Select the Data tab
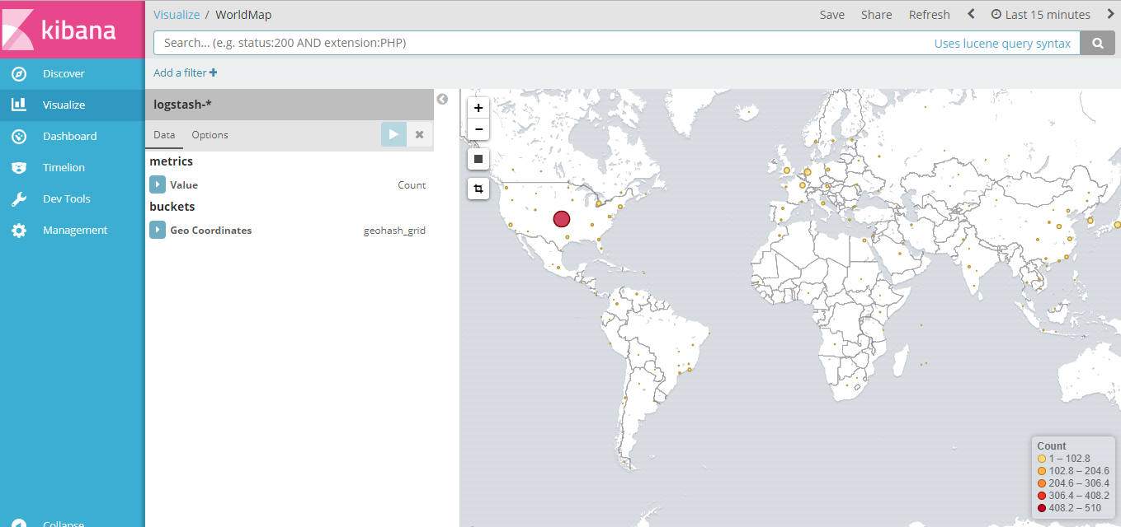1121x527 pixels. pos(164,135)
